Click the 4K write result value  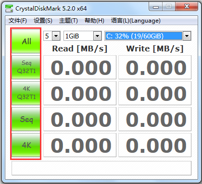click(x=155, y=145)
